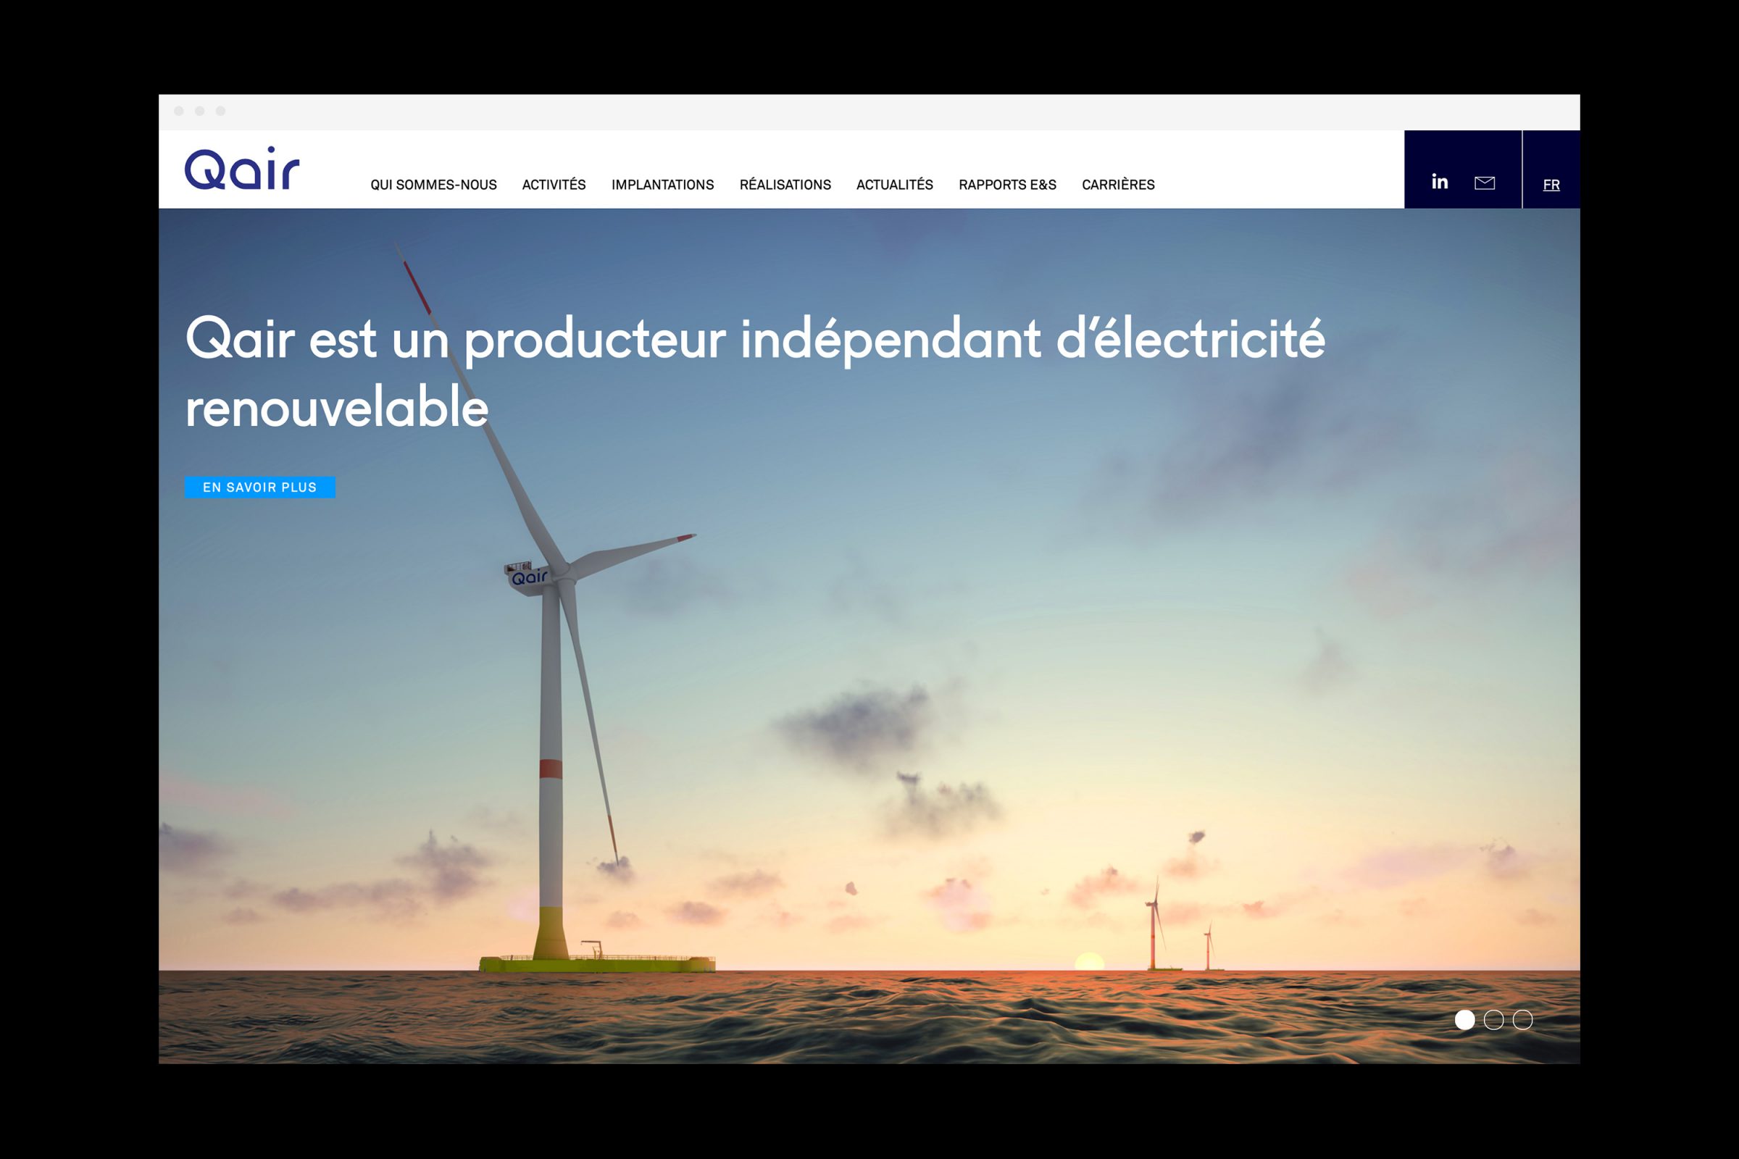Click the EN SAVOIR PLUS button
1739x1159 pixels.
coord(260,487)
